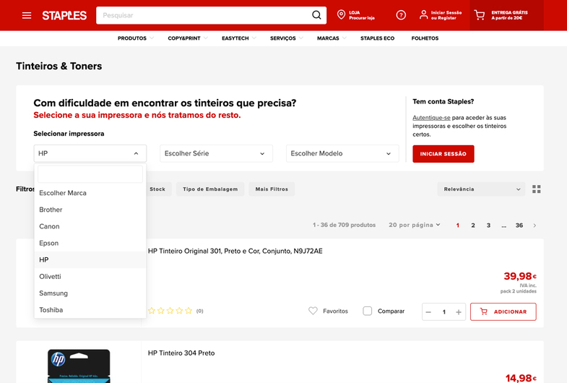Decrease quantity with minus button

pos(428,312)
